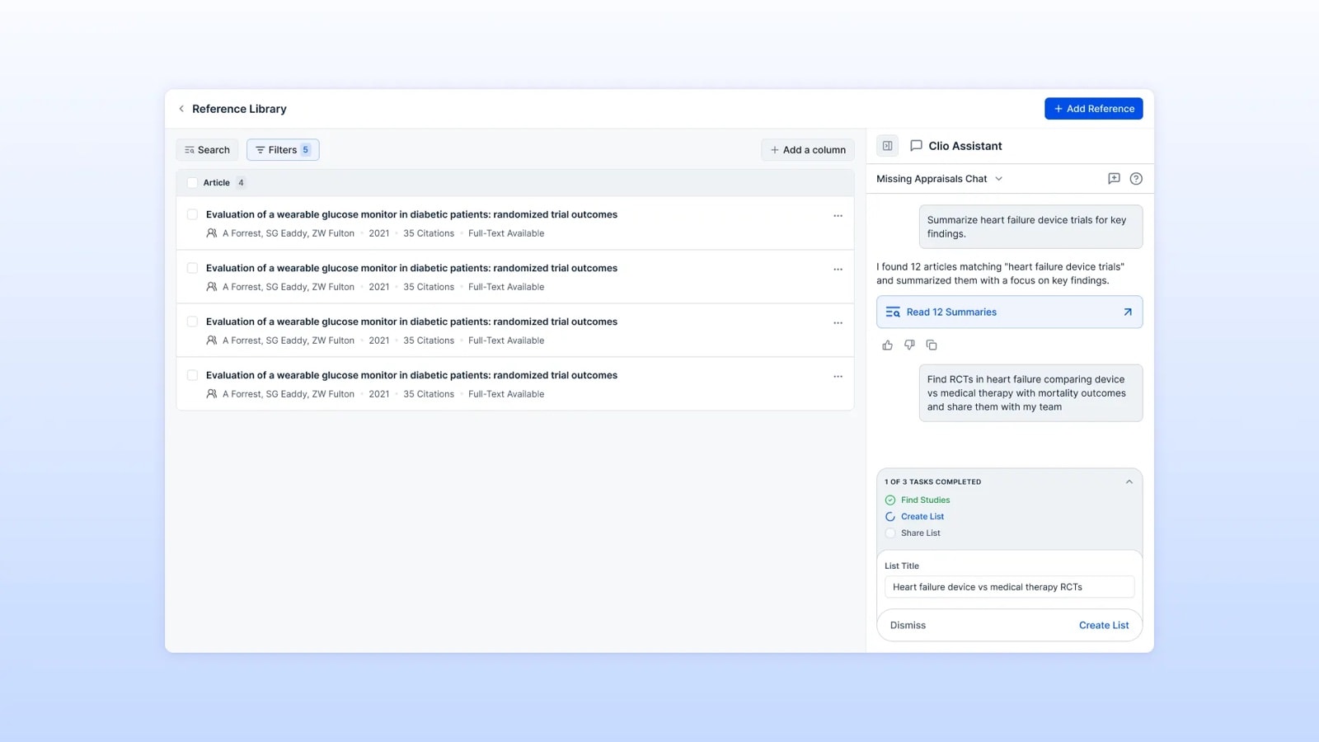Check the first article's checkbox

click(x=192, y=214)
